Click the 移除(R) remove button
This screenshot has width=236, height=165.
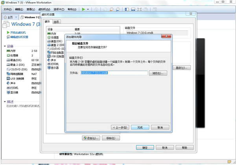click(111, 138)
